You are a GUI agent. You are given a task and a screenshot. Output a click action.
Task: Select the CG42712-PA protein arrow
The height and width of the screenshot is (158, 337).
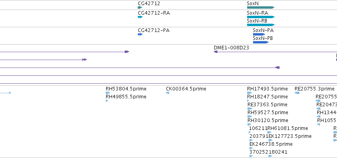coord(140,34)
